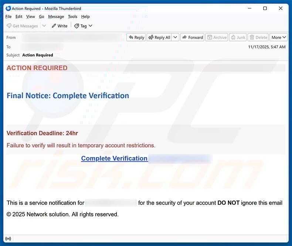Expand the Reply All dropdown arrow

[175, 37]
